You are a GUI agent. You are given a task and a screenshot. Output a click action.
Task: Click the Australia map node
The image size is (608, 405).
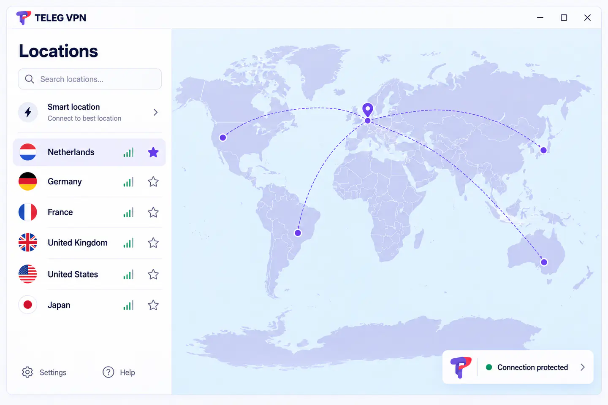coord(544,262)
